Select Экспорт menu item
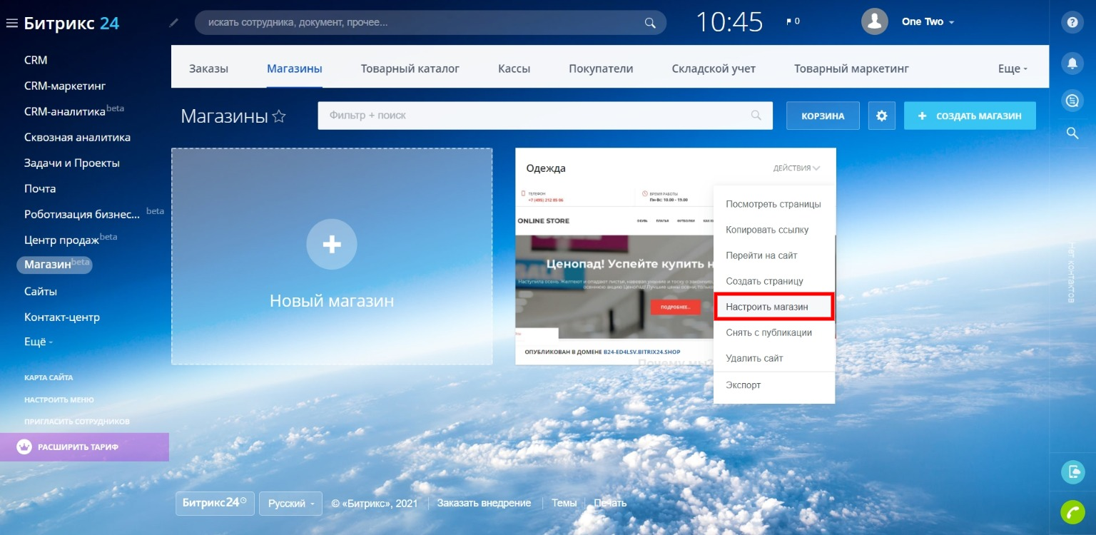Image resolution: width=1096 pixels, height=535 pixels. (x=774, y=385)
